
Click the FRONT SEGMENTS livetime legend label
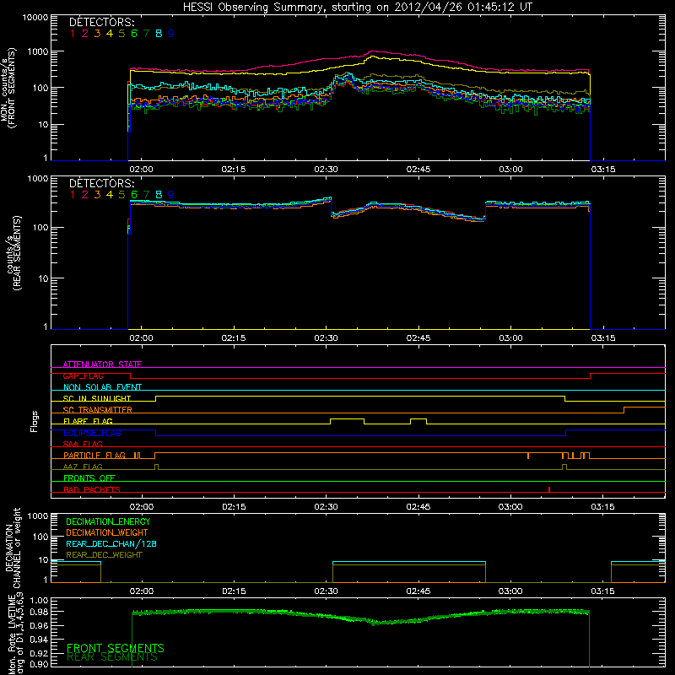click(x=116, y=648)
